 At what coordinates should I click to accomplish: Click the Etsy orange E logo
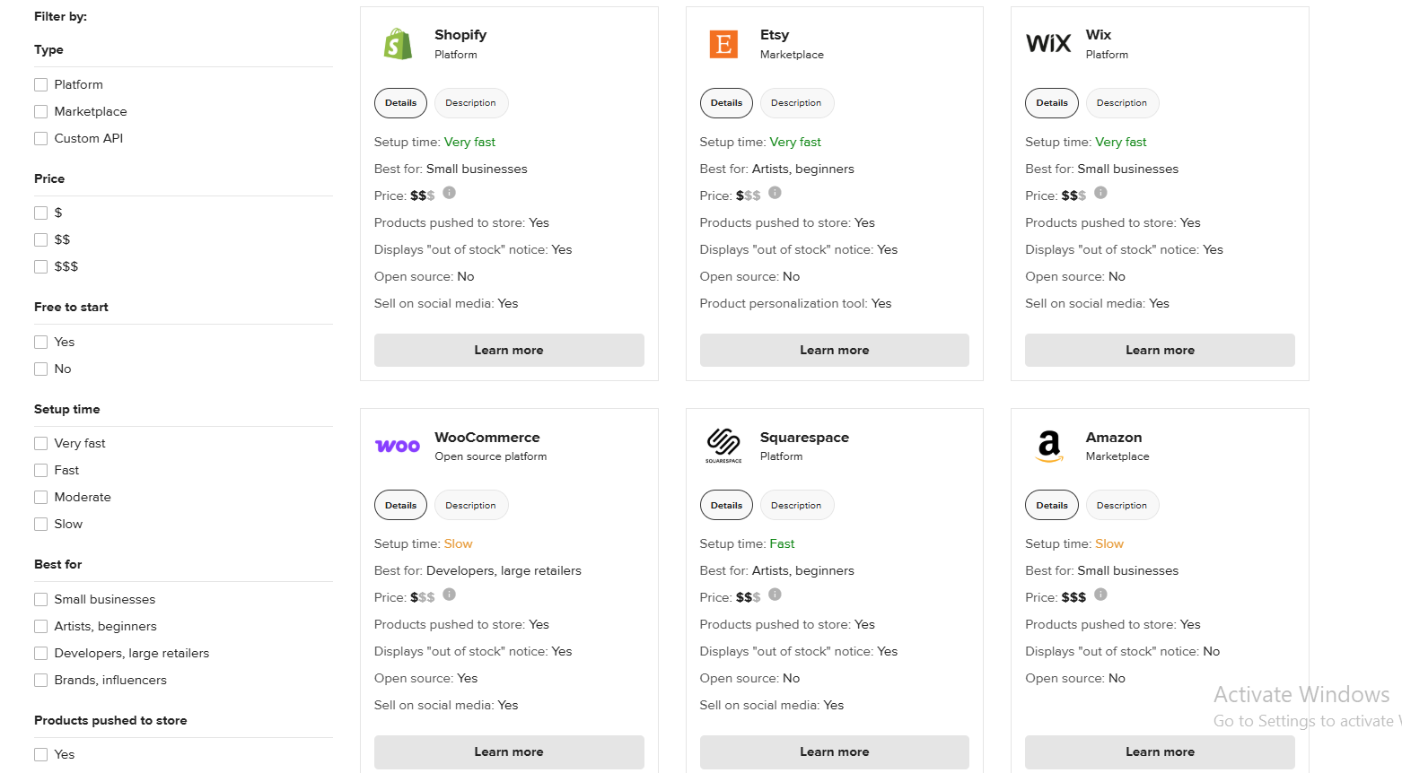pos(723,44)
